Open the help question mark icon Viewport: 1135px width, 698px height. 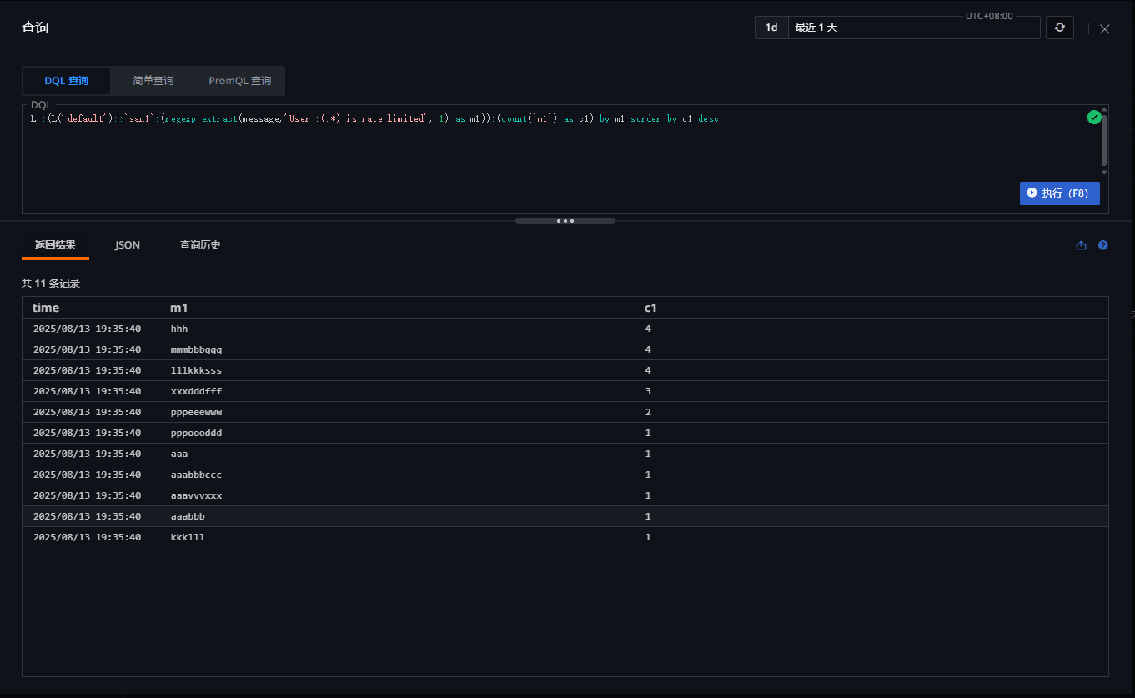point(1103,245)
